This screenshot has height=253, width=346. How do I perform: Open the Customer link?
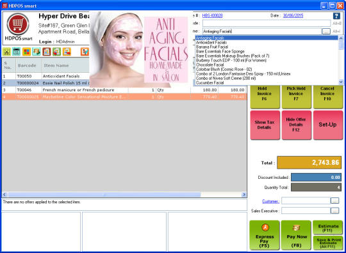click(271, 201)
